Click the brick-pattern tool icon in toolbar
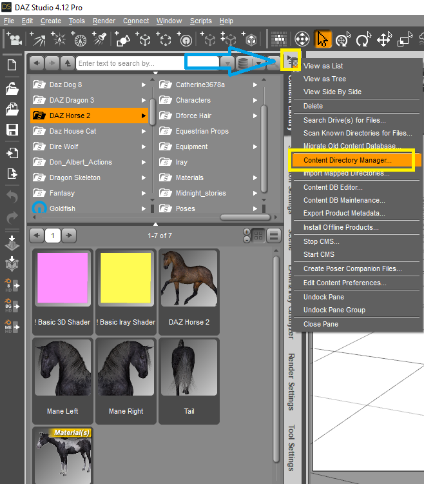 coord(279,39)
